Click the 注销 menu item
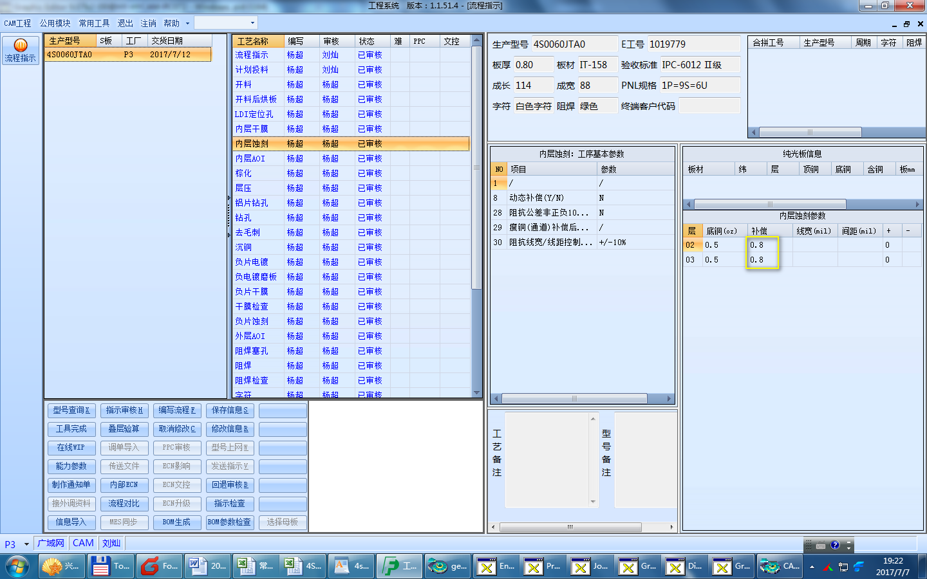 [x=148, y=23]
